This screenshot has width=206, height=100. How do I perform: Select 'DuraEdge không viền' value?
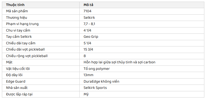101,82
